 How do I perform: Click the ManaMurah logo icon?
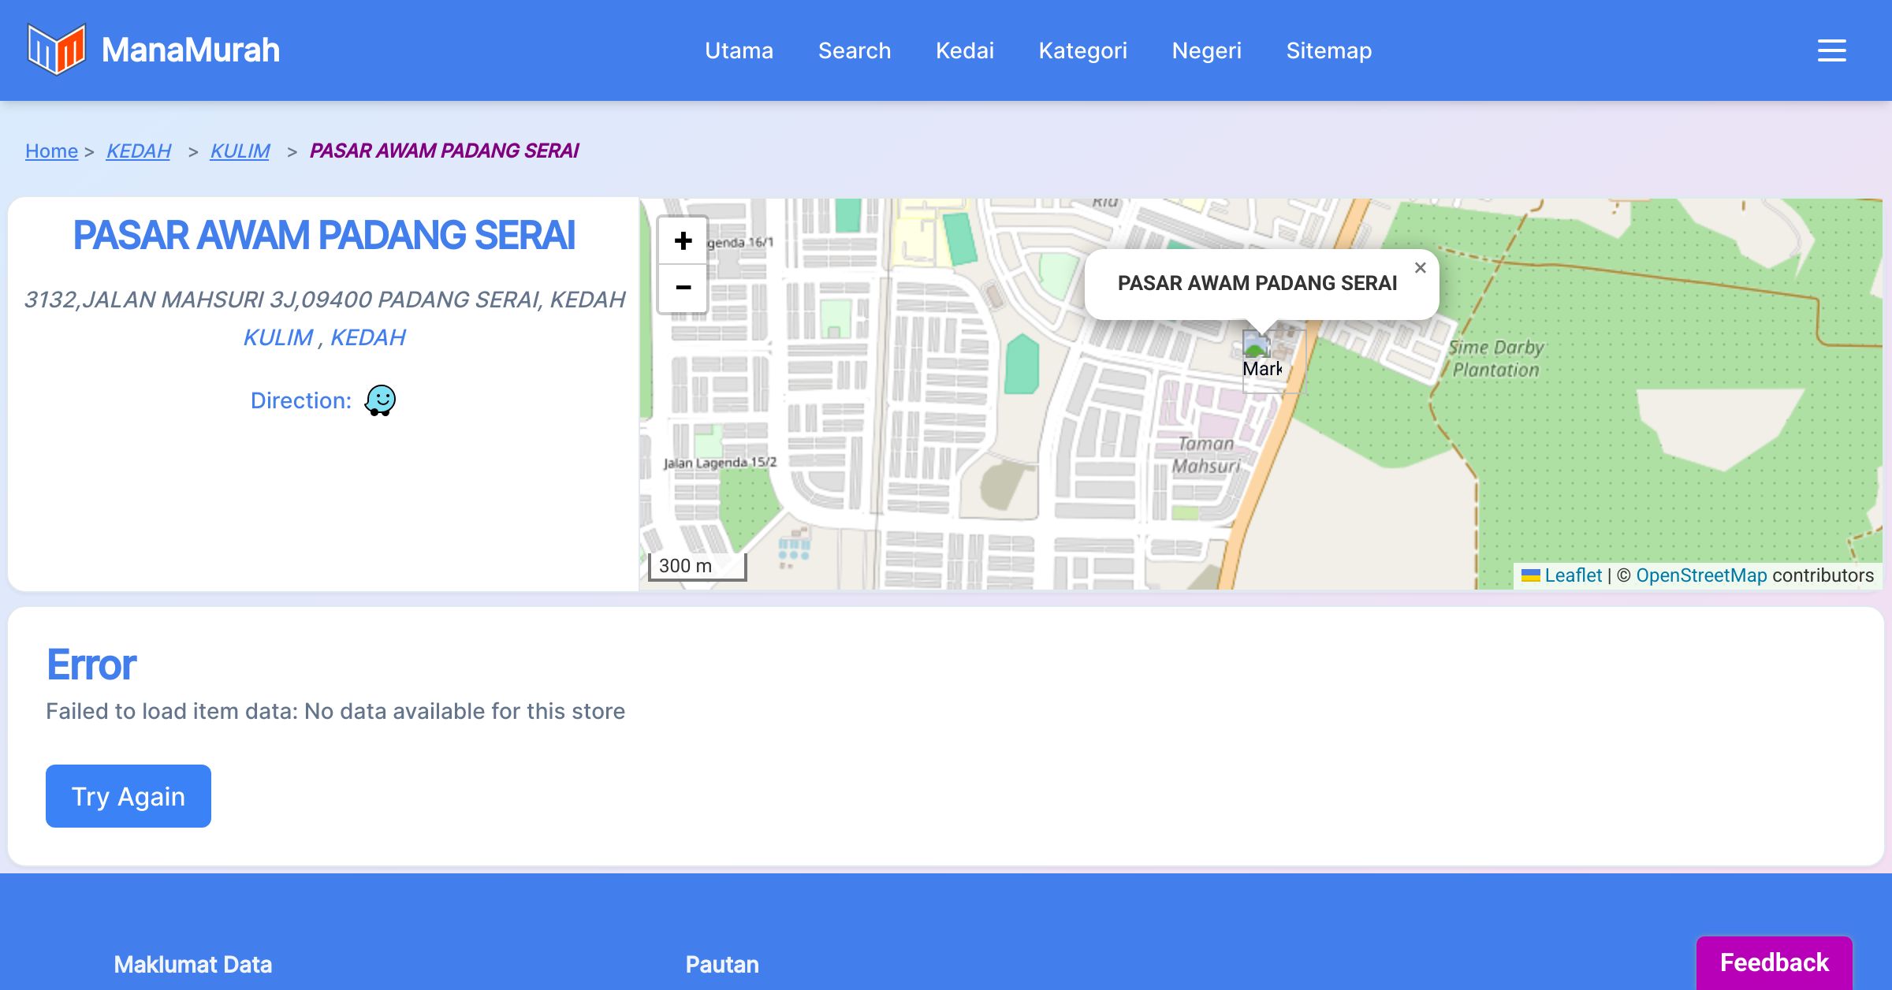click(x=56, y=50)
